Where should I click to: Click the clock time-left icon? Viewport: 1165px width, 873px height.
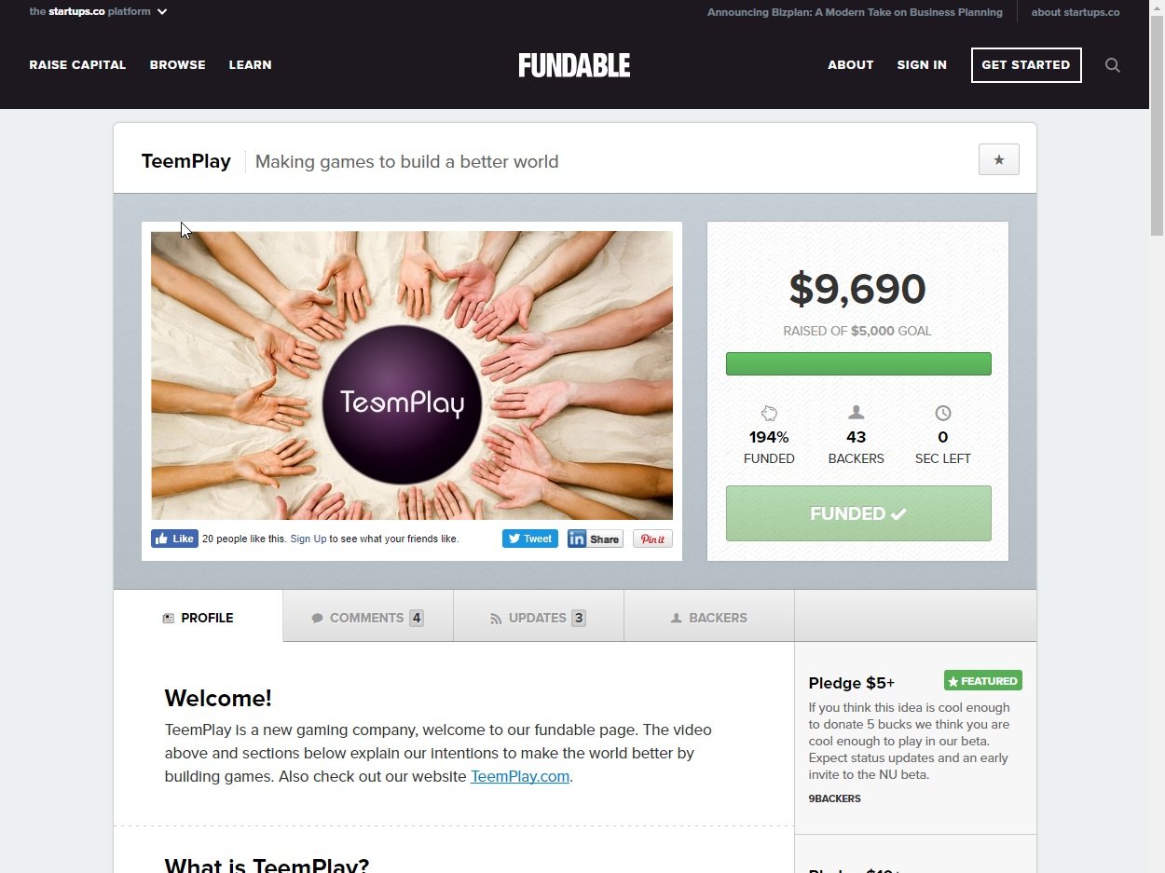pos(942,413)
